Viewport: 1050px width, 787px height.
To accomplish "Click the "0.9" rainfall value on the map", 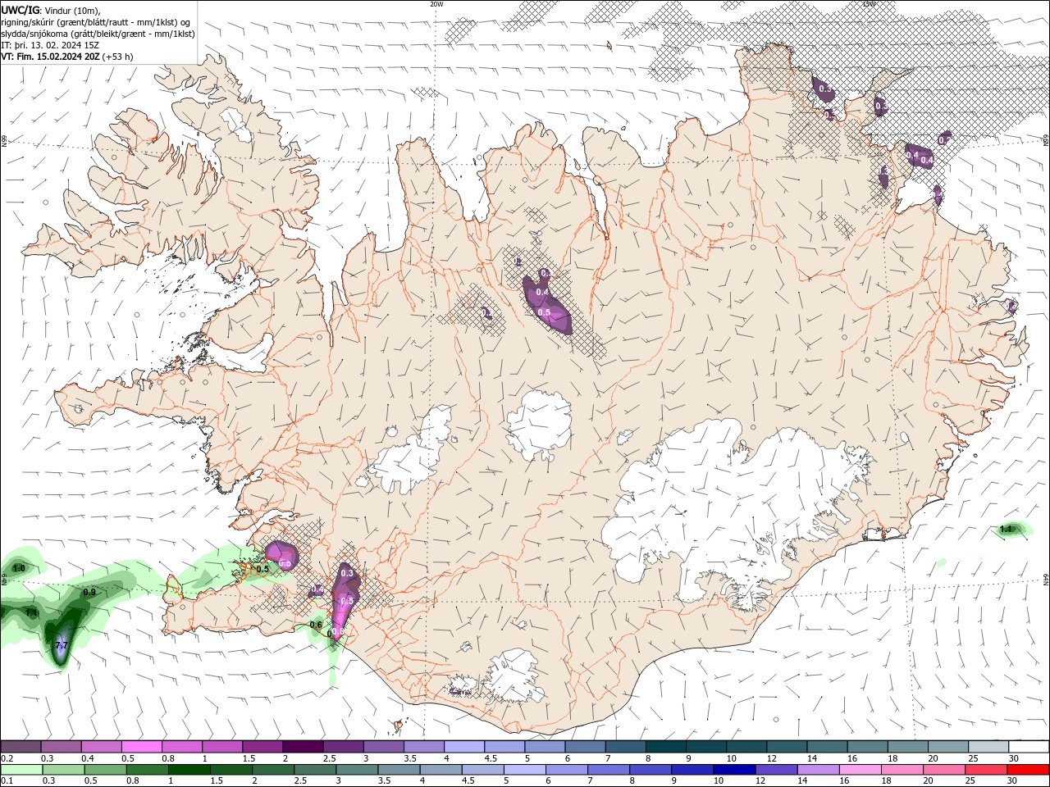I will coord(89,592).
